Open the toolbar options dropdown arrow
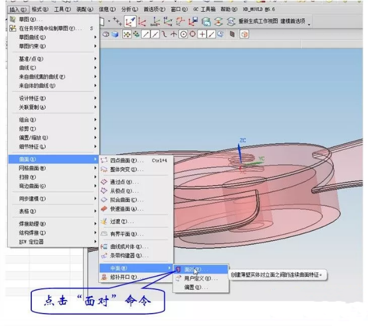This screenshot has width=368, height=326. point(309,24)
